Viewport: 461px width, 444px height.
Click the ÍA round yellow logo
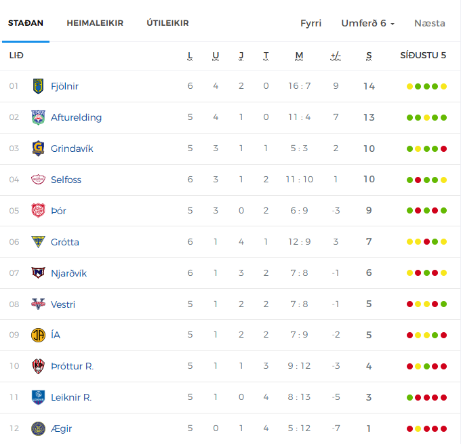tap(38, 335)
